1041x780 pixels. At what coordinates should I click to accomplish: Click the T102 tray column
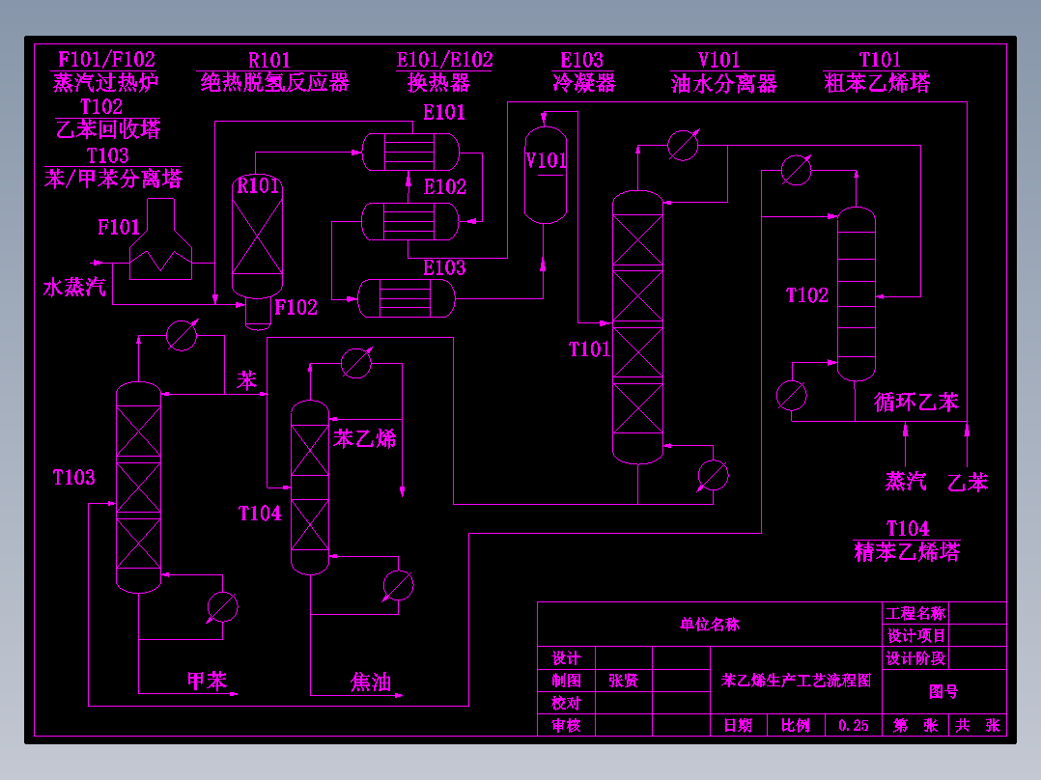pos(857,294)
